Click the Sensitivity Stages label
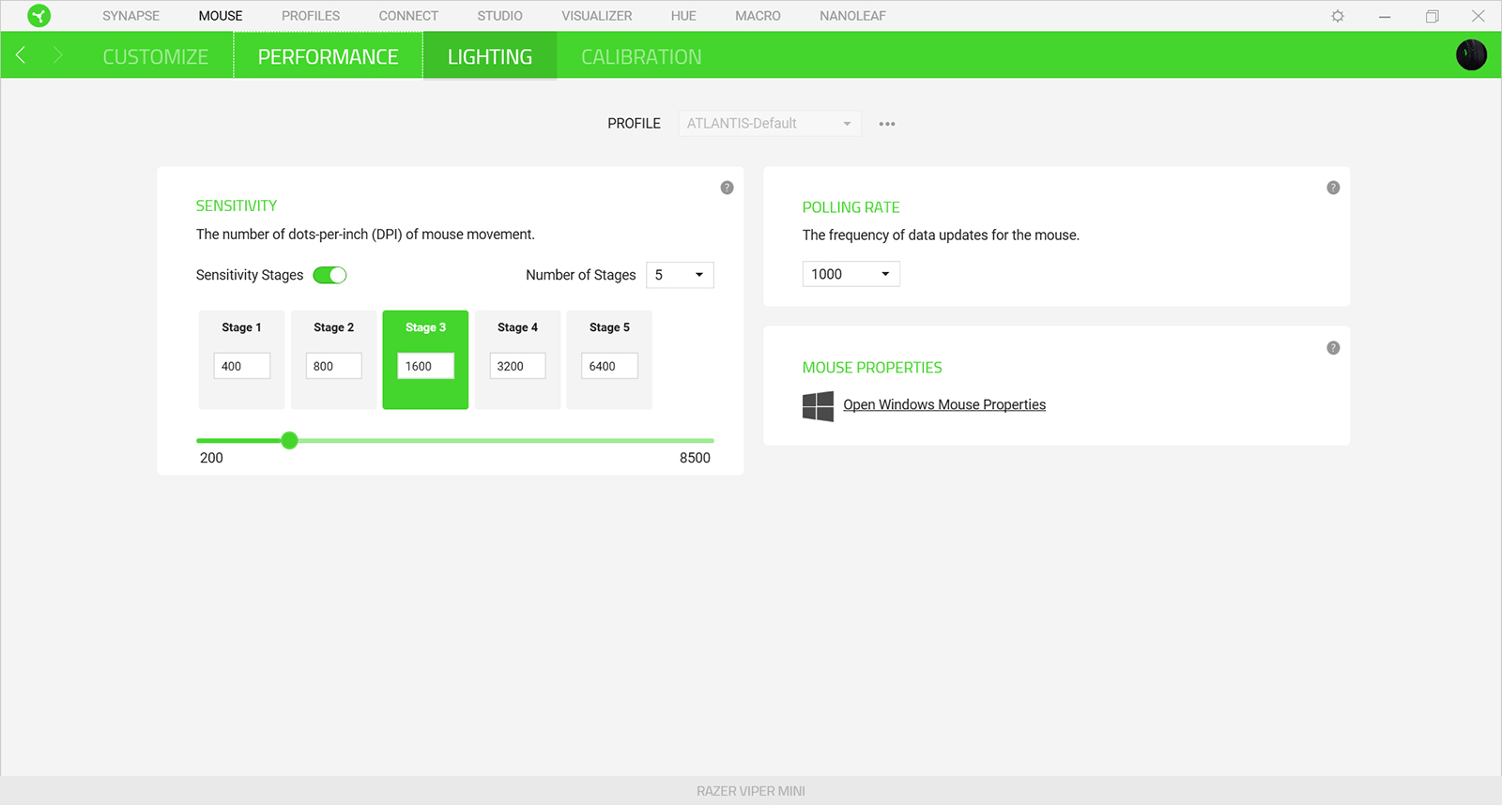This screenshot has width=1502, height=805. pos(250,275)
